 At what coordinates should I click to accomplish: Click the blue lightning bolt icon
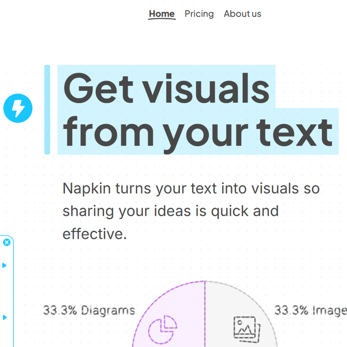coord(18,108)
